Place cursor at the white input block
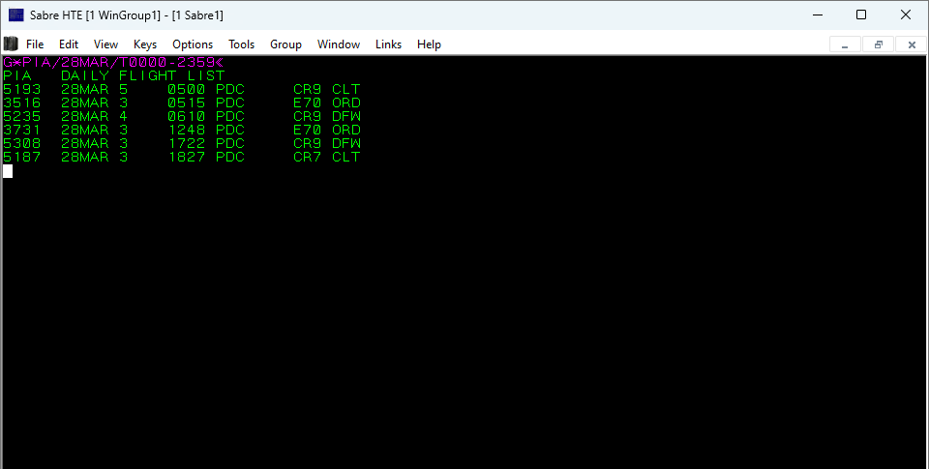This screenshot has width=929, height=469. tap(8, 171)
